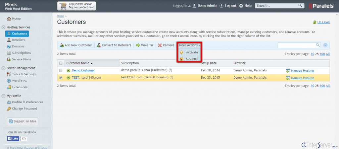Show All entries in top pager
This screenshot has width=339, height=149.
(328, 54)
